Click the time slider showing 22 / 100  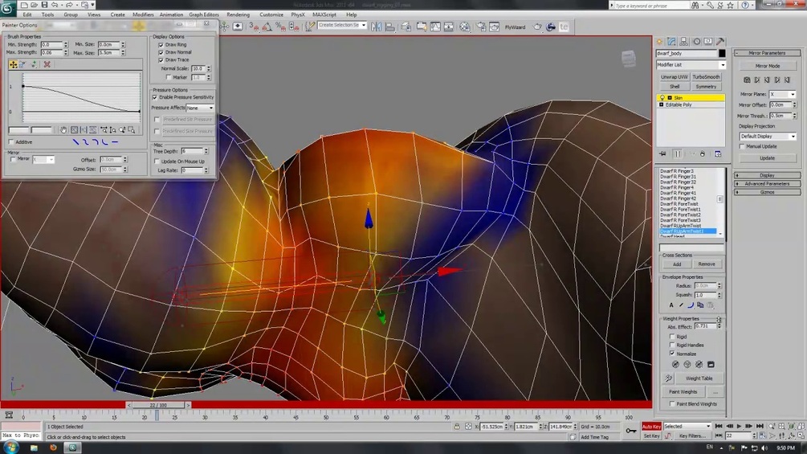158,405
